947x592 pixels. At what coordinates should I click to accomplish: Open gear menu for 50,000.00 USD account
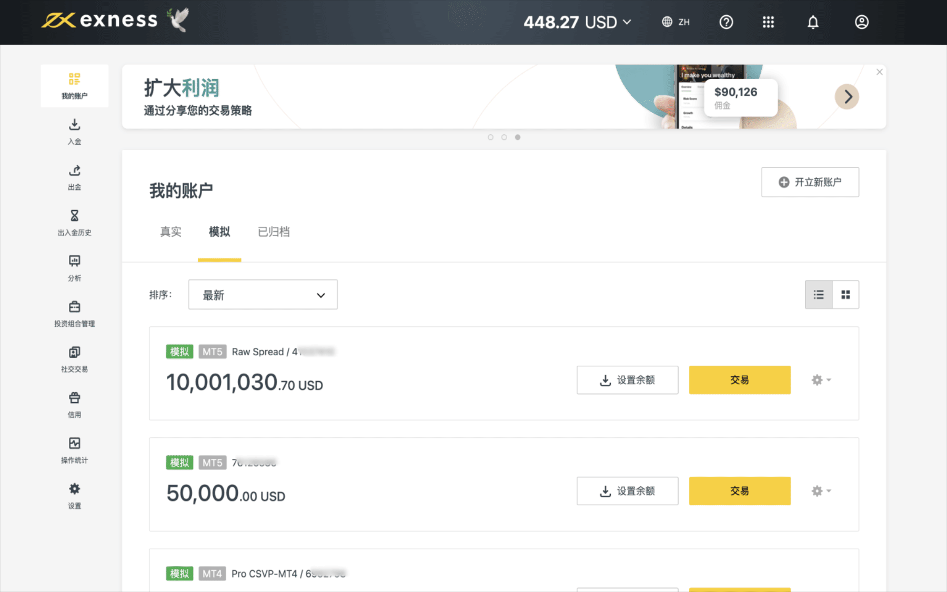click(821, 491)
